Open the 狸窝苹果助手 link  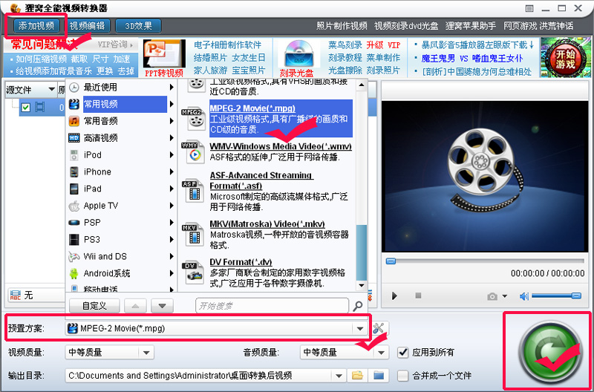pos(471,26)
